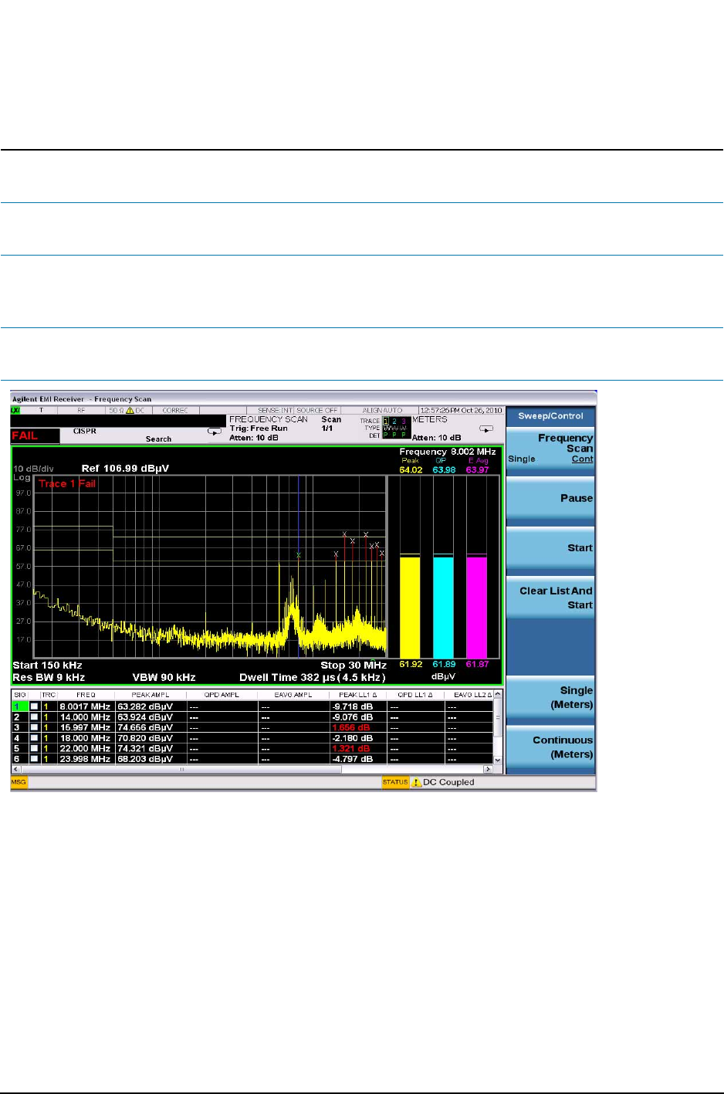Click the Frequency 8.002 MHz meter readout
The width and height of the screenshot is (724, 1094).
[448, 452]
